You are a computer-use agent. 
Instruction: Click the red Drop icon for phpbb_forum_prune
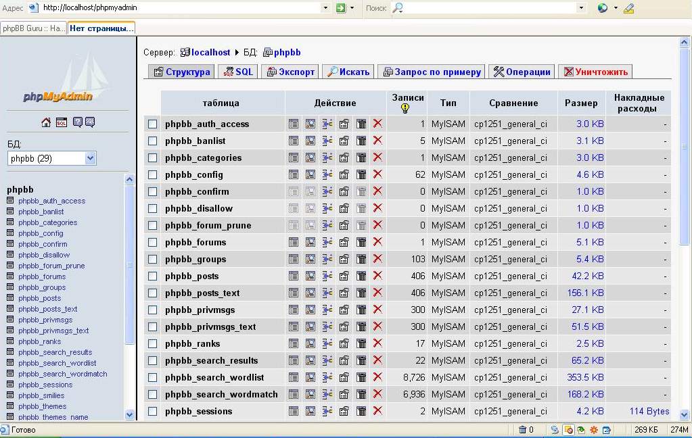pos(377,225)
